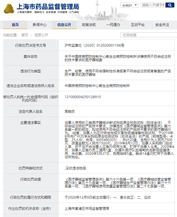
Task: Select the 行政处罚依据 label cell
Action: (31, 183)
